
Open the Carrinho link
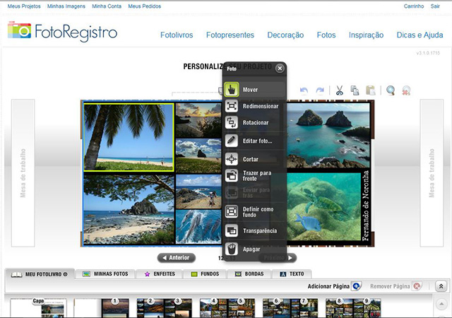414,6
